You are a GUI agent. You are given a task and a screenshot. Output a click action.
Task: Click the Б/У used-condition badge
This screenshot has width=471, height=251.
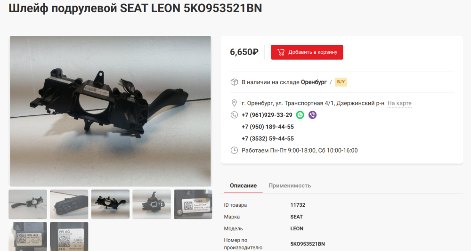(x=341, y=82)
